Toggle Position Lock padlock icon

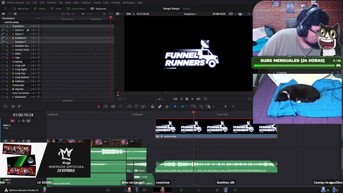(167, 107)
